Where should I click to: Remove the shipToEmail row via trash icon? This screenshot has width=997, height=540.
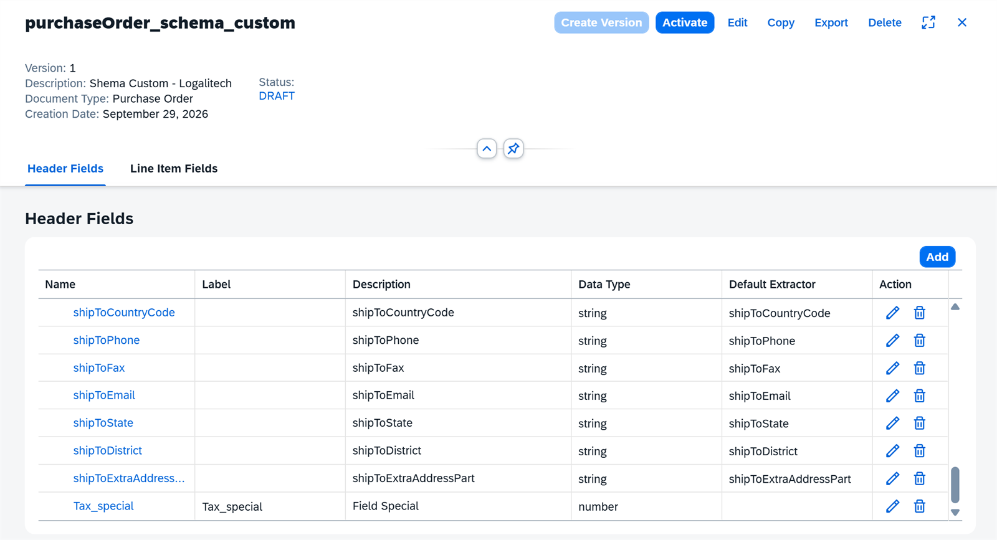919,396
